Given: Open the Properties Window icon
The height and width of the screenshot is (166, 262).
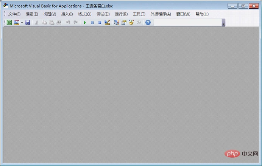Looking at the screenshot, I should pos(124,22).
